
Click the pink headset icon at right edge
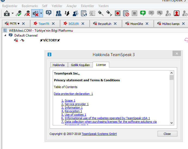coord(186,40)
